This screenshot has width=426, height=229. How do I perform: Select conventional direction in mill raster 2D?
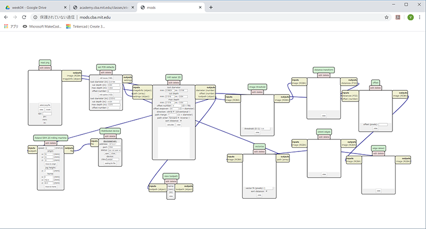(x=190, y=112)
